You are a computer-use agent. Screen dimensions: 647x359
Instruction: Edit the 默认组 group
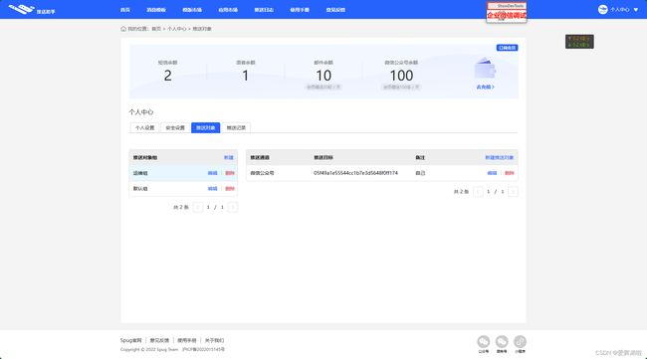[212, 189]
